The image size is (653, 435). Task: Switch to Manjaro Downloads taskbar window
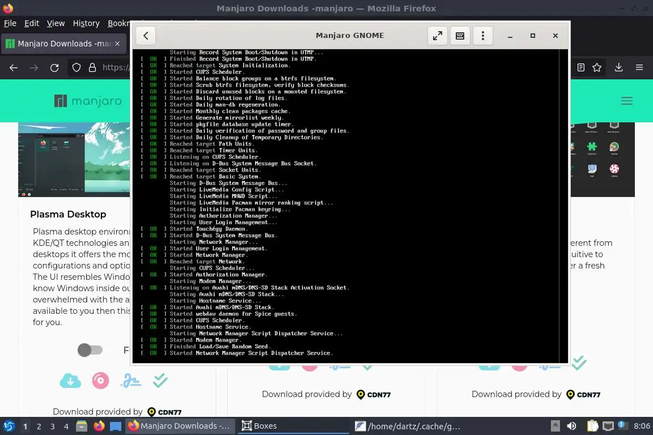click(x=180, y=427)
